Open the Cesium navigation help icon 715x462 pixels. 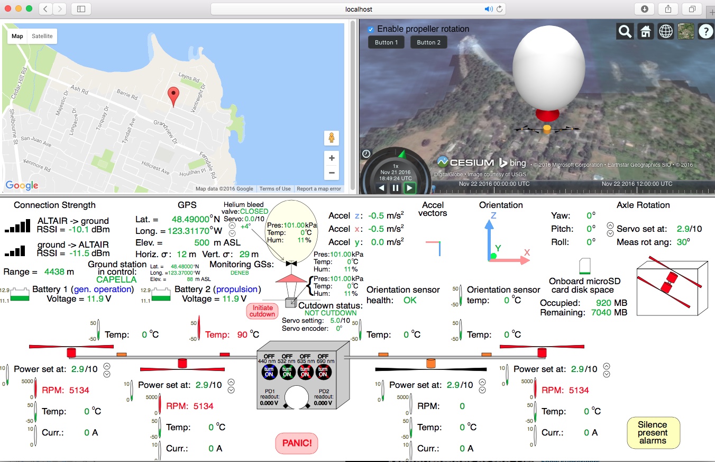pos(705,32)
